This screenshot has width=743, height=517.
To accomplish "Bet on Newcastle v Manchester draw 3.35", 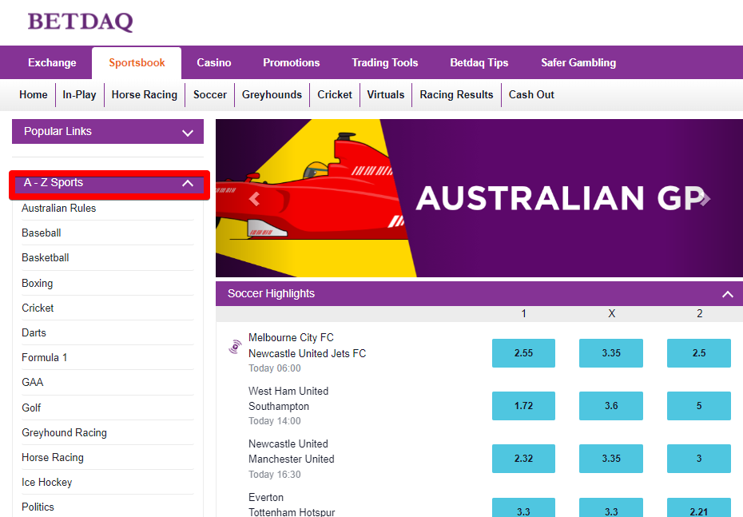I will pos(611,459).
